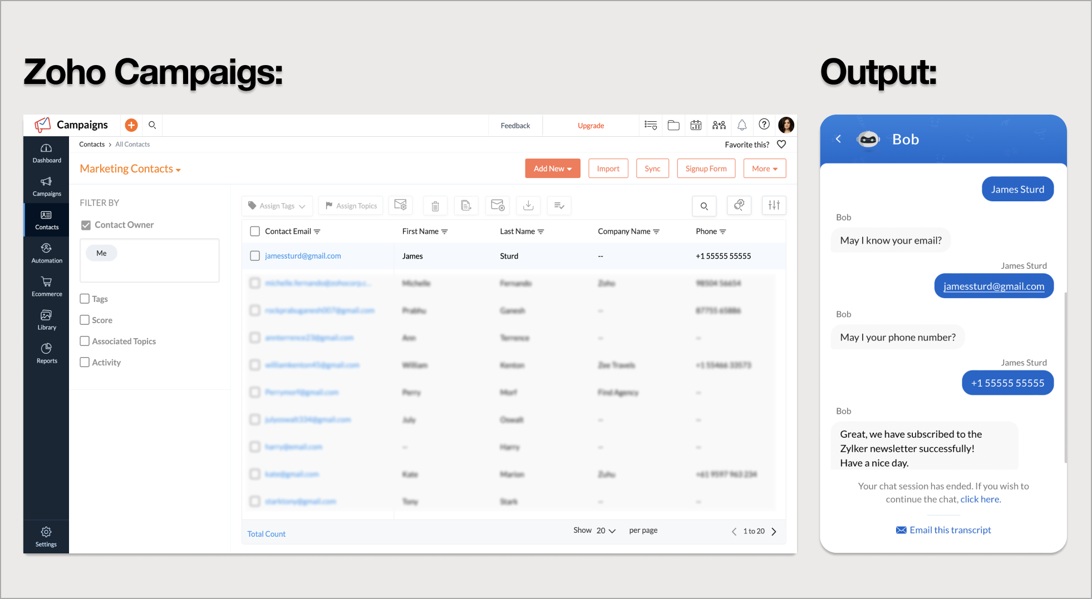1092x599 pixels.
Task: Click the Contacts breadcrumb link
Action: pyautogui.click(x=92, y=145)
